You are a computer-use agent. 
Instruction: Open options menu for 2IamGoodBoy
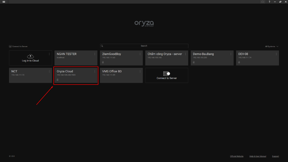pyautogui.click(x=140, y=54)
